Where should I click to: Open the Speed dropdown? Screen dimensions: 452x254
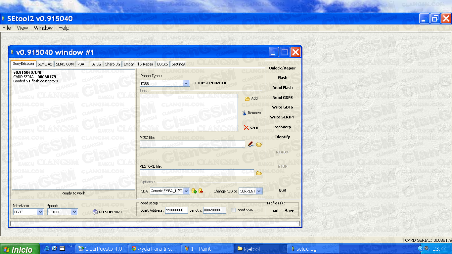74,212
